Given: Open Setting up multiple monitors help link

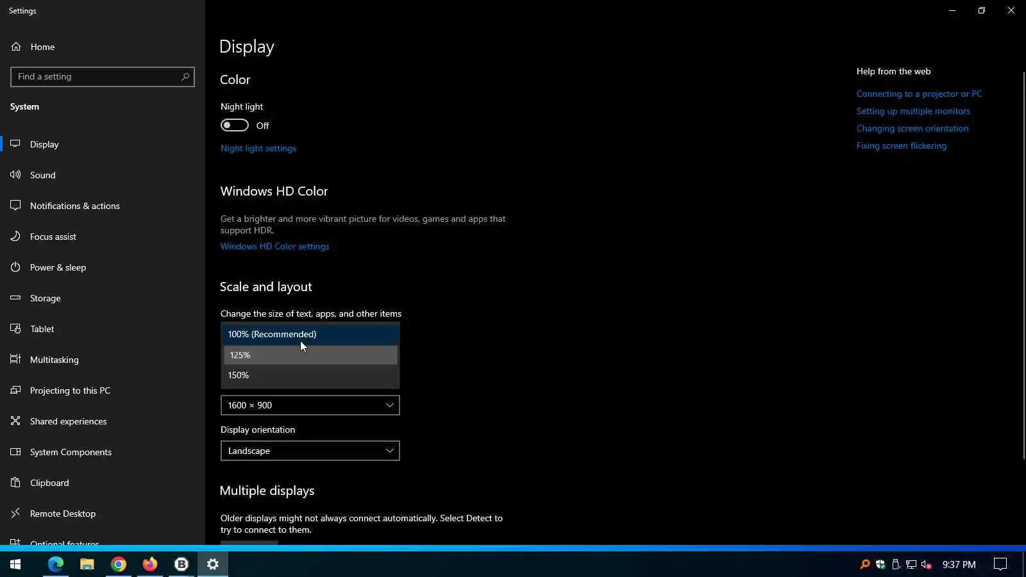Looking at the screenshot, I should (x=913, y=111).
